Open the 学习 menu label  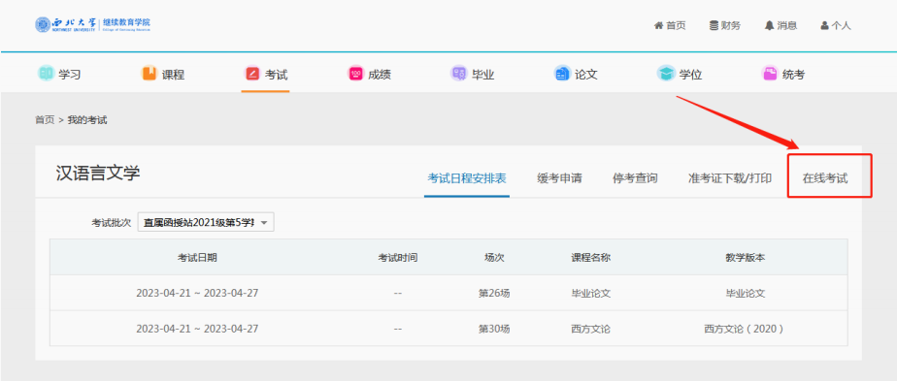tap(70, 75)
